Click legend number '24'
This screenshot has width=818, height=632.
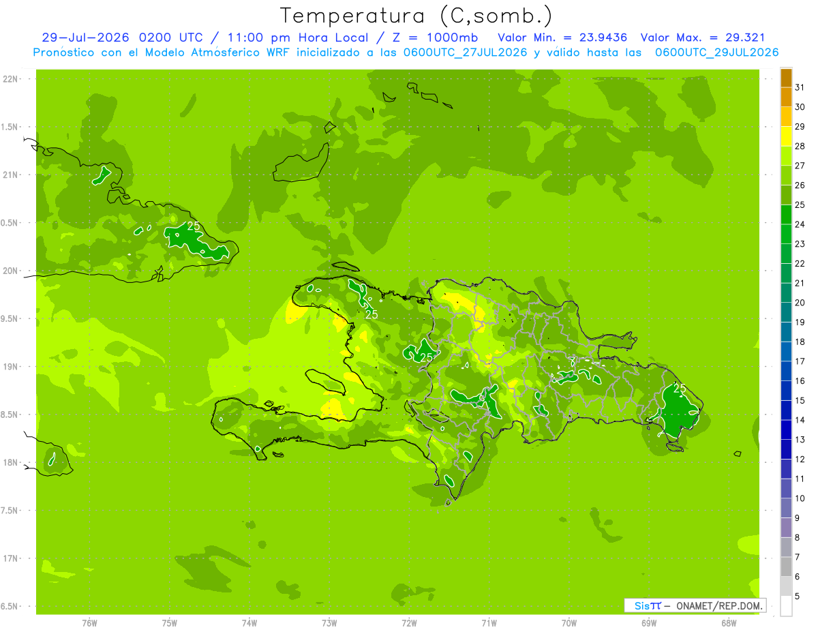(x=800, y=224)
